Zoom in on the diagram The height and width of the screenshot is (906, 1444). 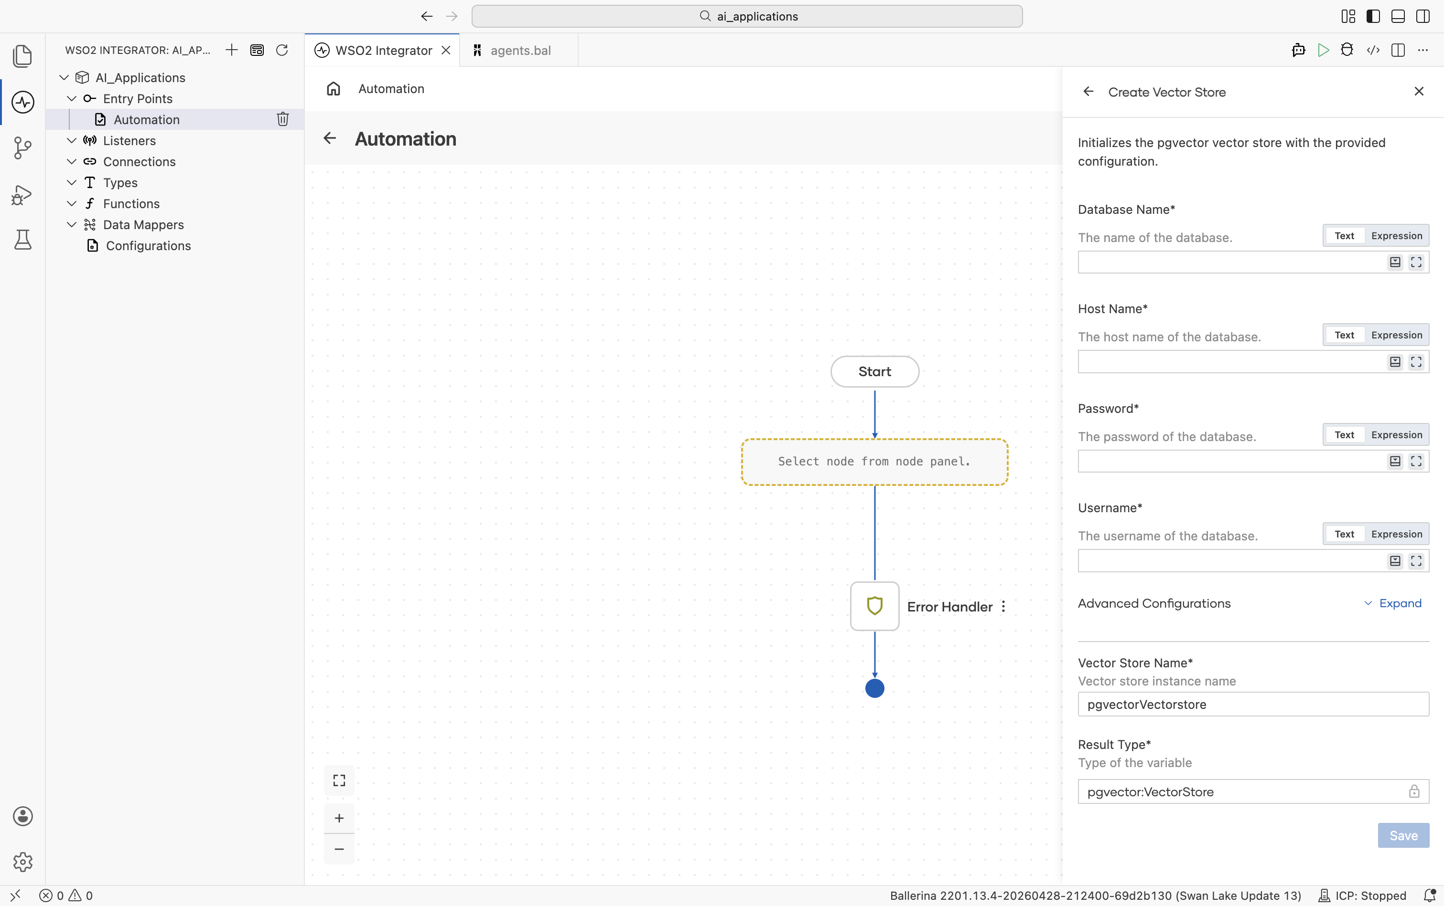point(339,818)
